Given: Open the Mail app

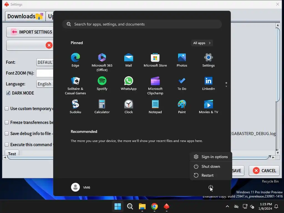Looking at the screenshot, I should pos(129,60).
